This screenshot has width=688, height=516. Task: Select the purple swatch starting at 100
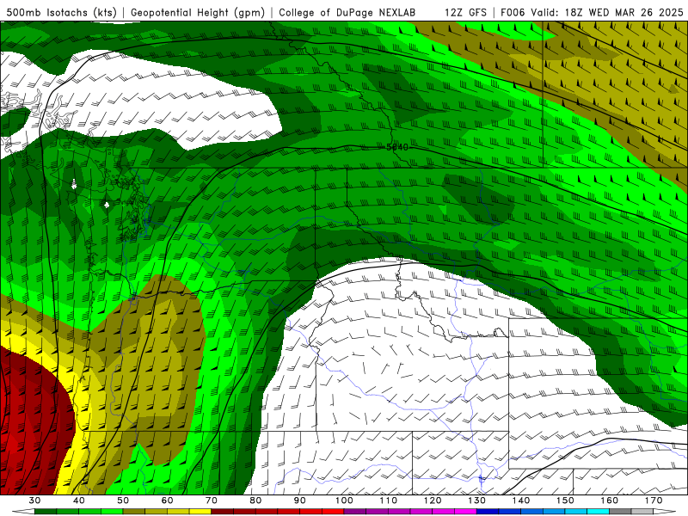click(x=355, y=512)
